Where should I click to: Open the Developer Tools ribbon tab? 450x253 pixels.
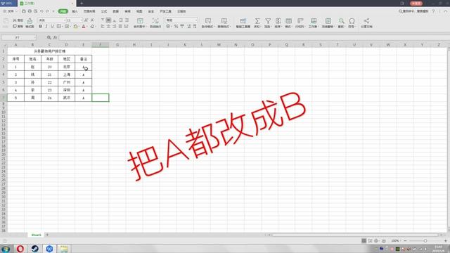pos(166,11)
